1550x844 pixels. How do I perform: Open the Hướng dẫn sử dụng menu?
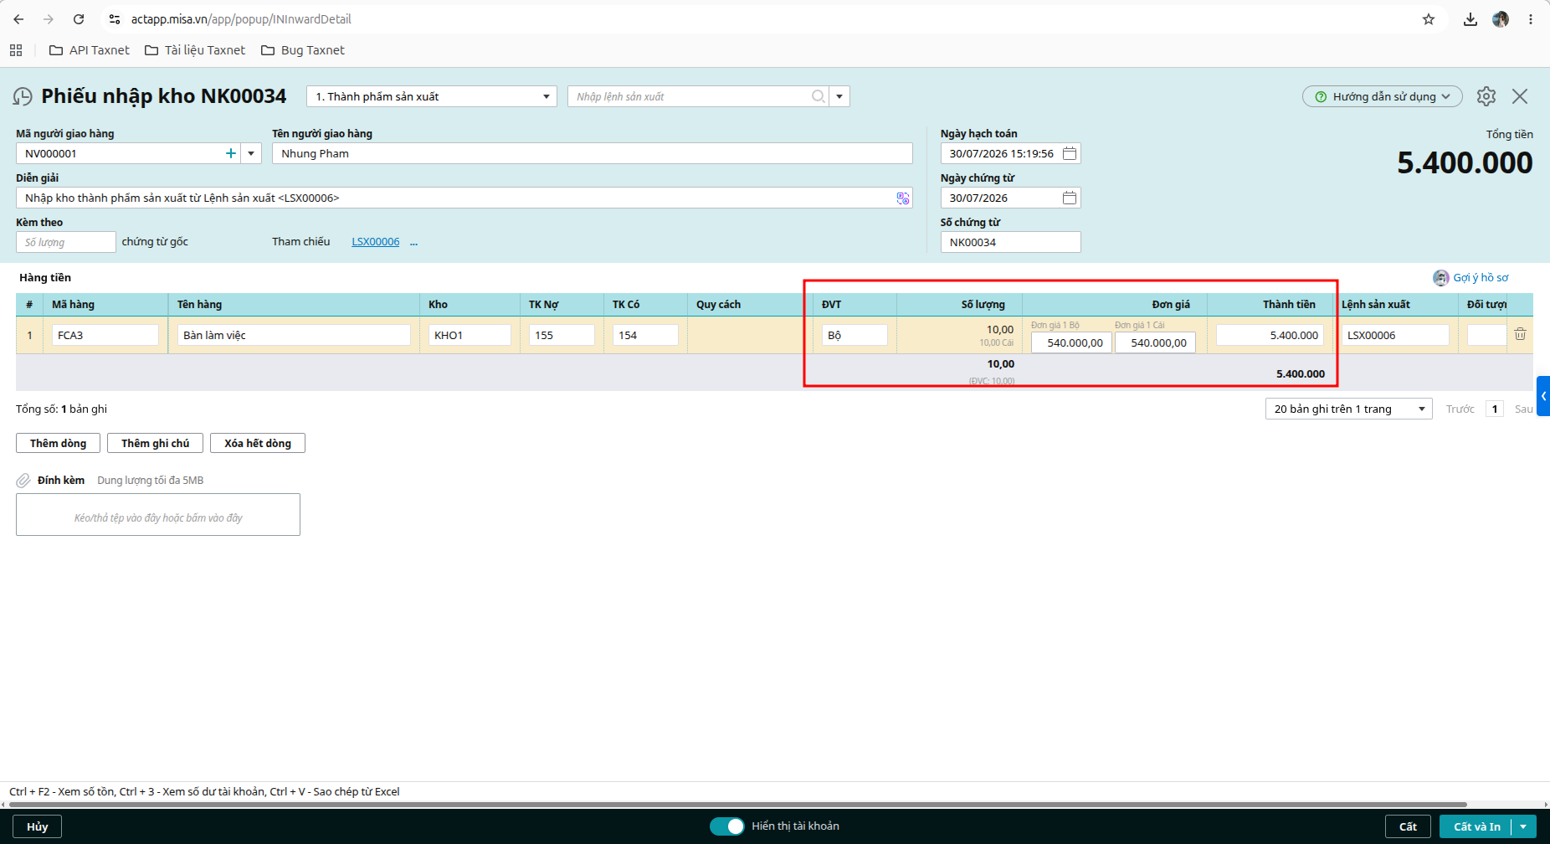click(x=1383, y=96)
